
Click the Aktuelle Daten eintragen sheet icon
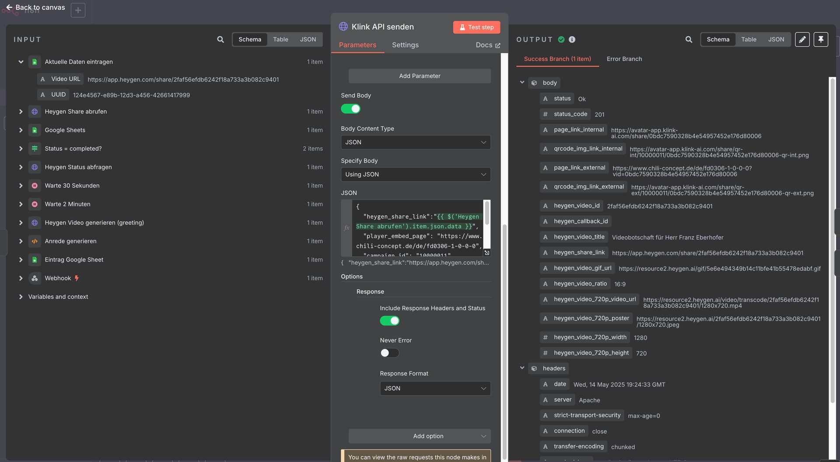click(x=35, y=62)
